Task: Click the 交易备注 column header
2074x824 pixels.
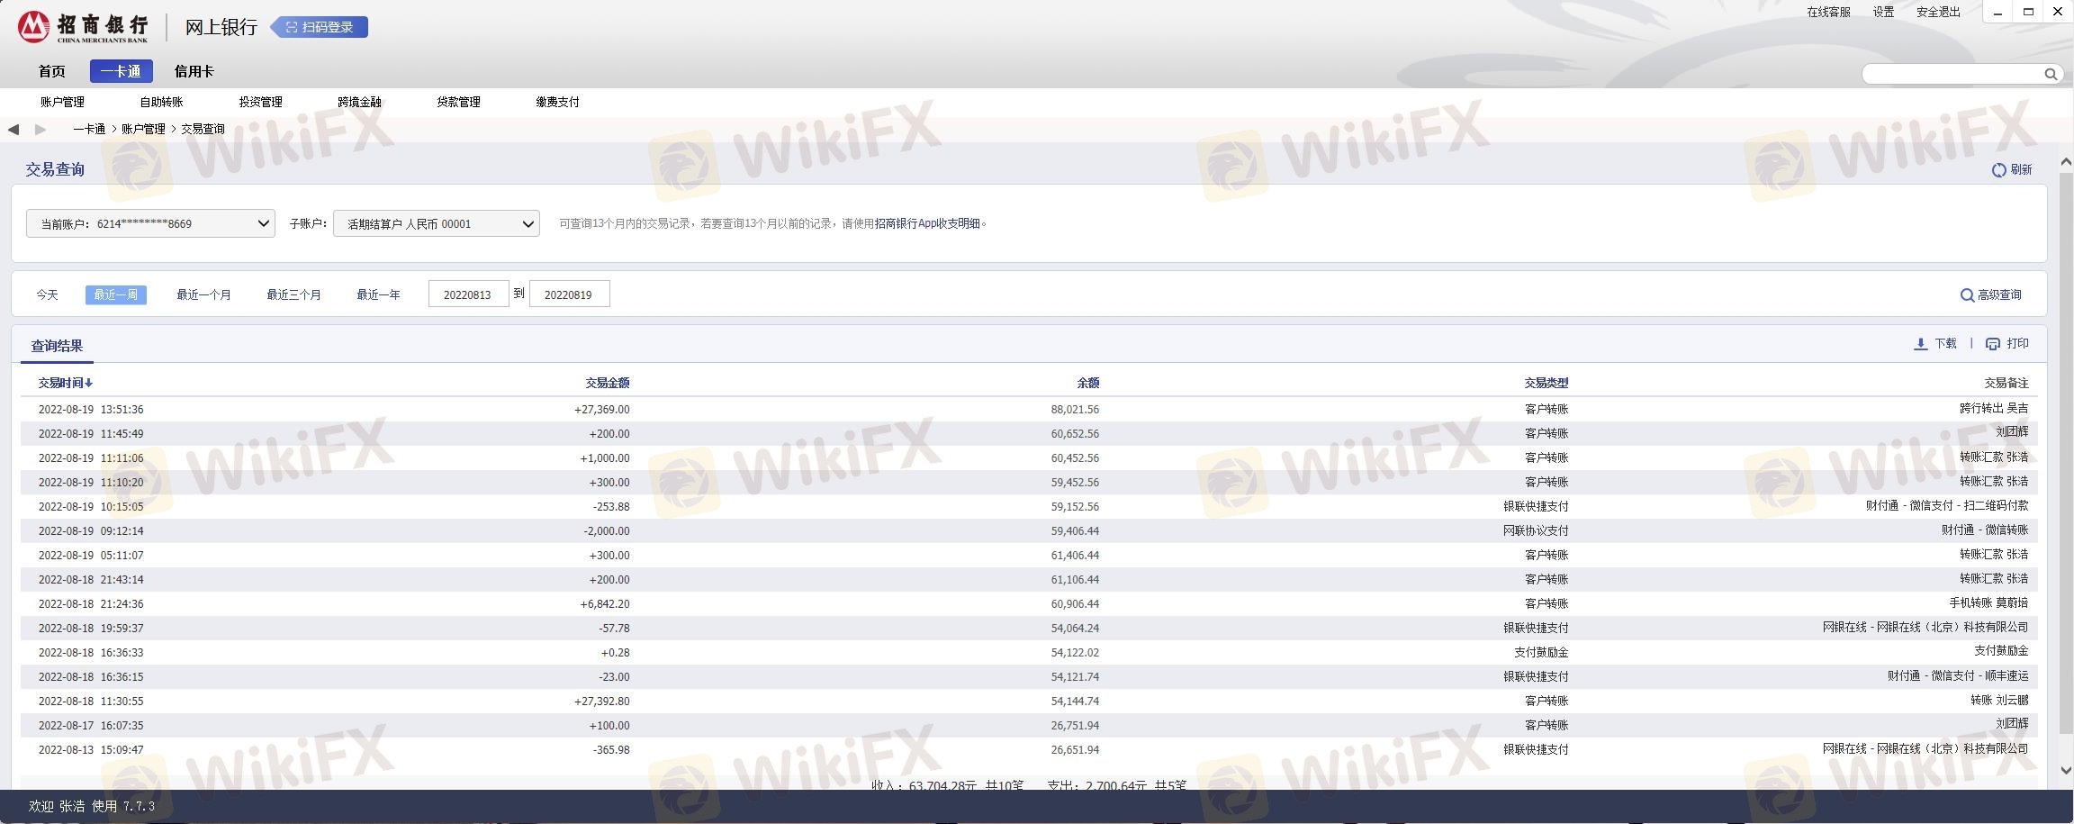Action: [2006, 383]
